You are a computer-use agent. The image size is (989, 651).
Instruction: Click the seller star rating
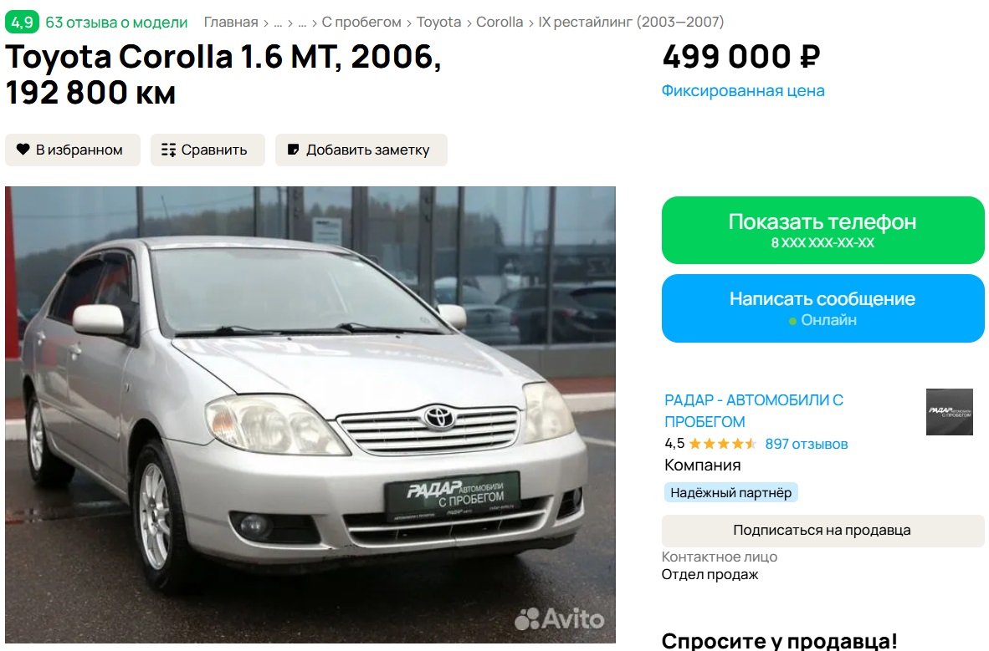pyautogui.click(x=722, y=444)
